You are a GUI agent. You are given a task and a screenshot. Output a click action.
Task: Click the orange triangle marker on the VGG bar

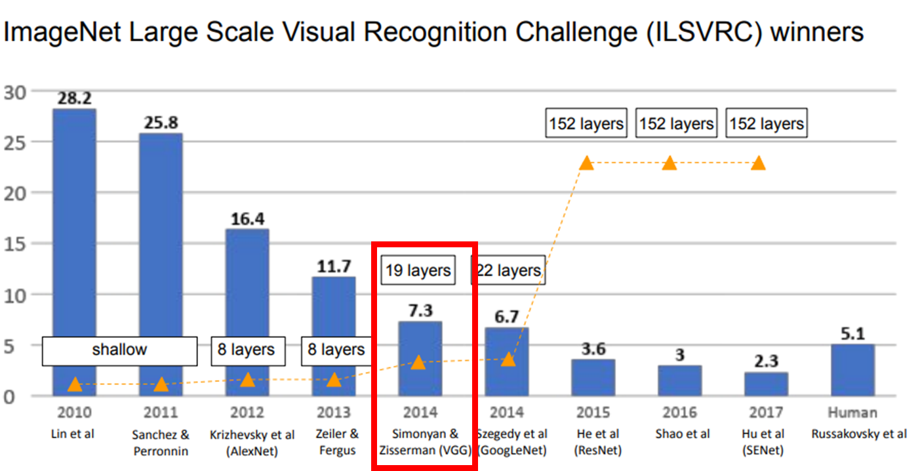(x=418, y=362)
